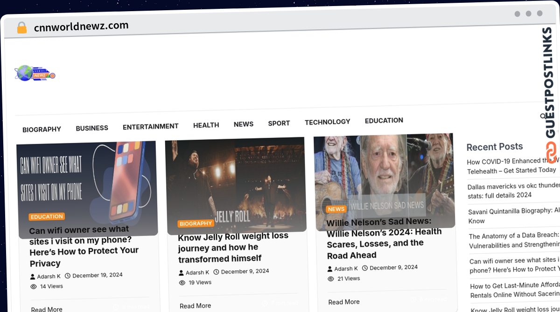Click the cnnworldnewz.com address text
The image size is (560, 312).
point(81,26)
